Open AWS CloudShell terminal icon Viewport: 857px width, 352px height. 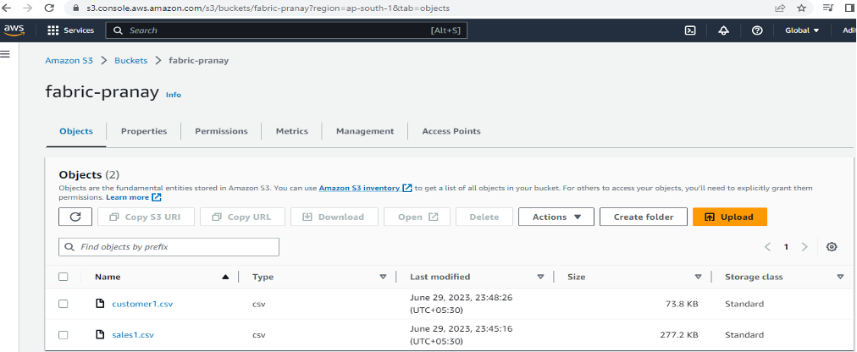[690, 30]
